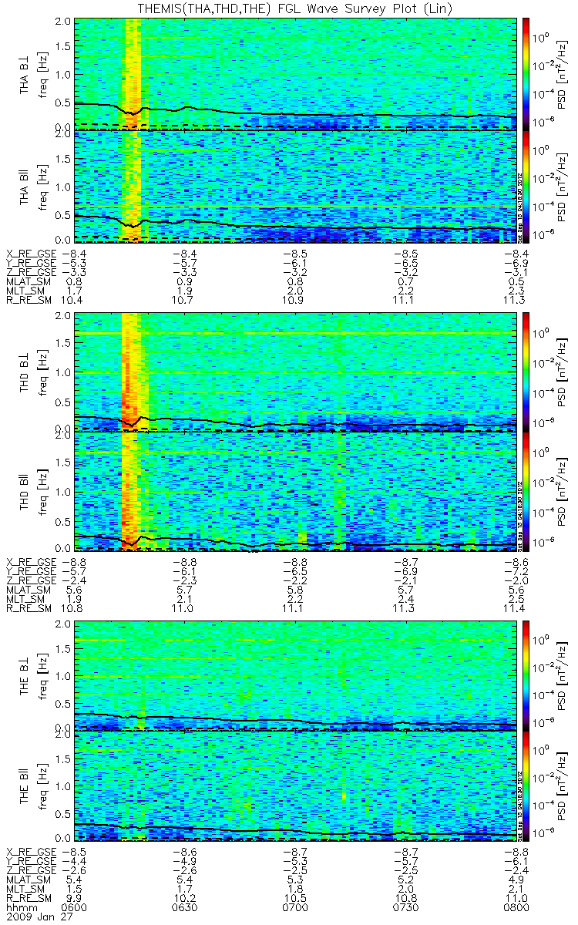Click the color bar beside THA B∥ panel

coord(526,187)
